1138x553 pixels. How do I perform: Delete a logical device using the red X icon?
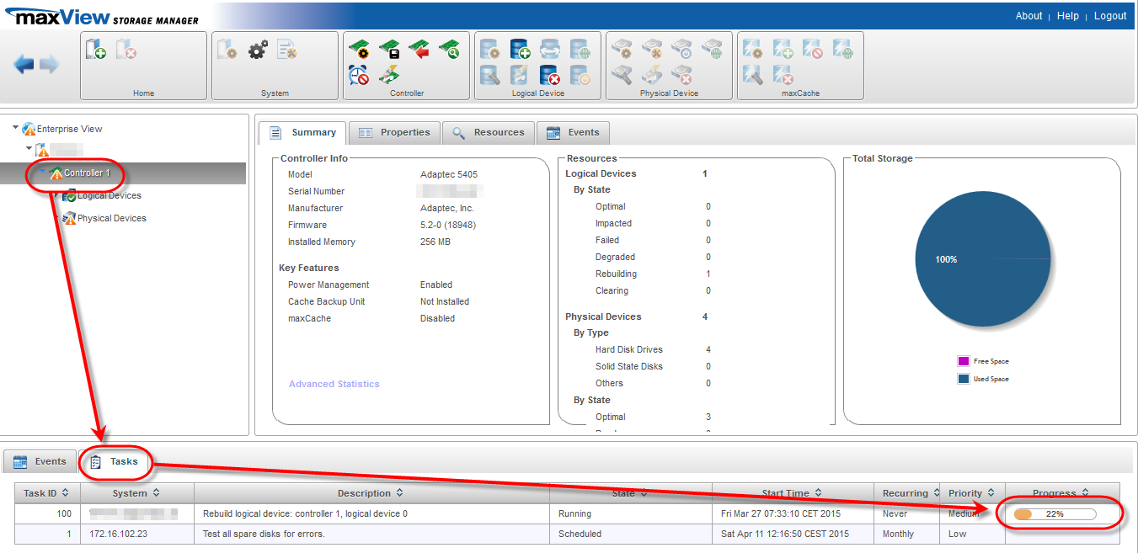pyautogui.click(x=551, y=75)
